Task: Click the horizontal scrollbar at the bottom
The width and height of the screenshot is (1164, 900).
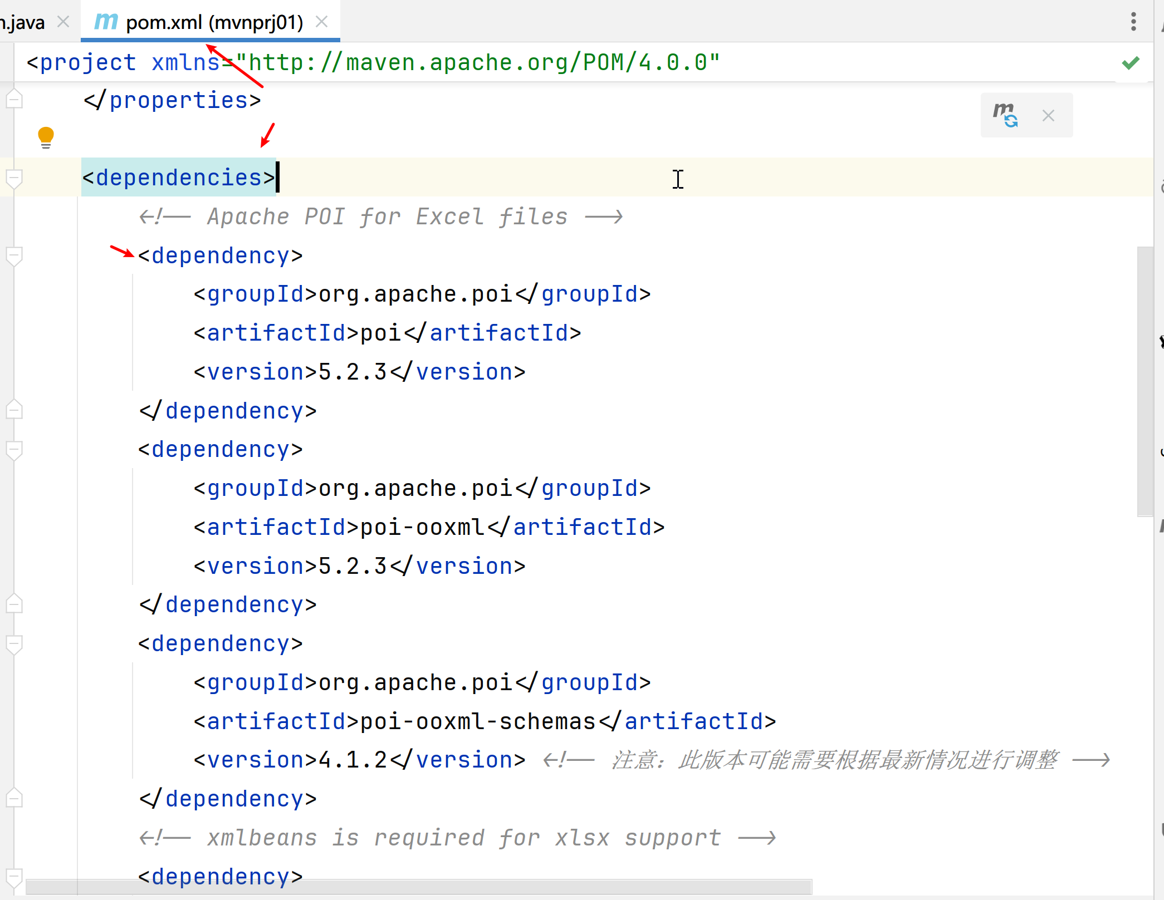Action: pos(418,887)
